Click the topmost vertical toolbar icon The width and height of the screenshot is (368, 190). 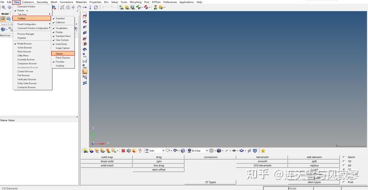(85, 16)
